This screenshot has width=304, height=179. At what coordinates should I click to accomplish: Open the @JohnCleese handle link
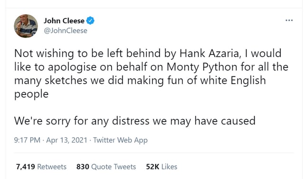[x=66, y=30]
